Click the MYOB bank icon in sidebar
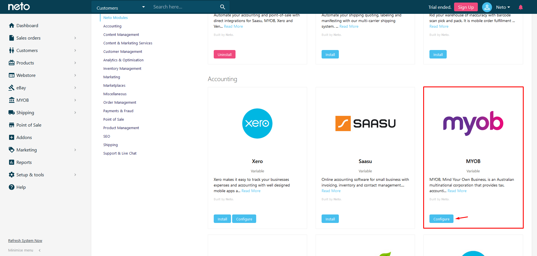537x256 pixels. pos(12,100)
